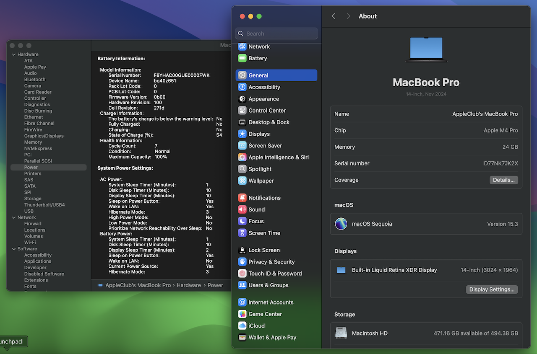This screenshot has height=354, width=537.
Task: Select Thunderbolt/USB4 in System Information
Action: 44,205
